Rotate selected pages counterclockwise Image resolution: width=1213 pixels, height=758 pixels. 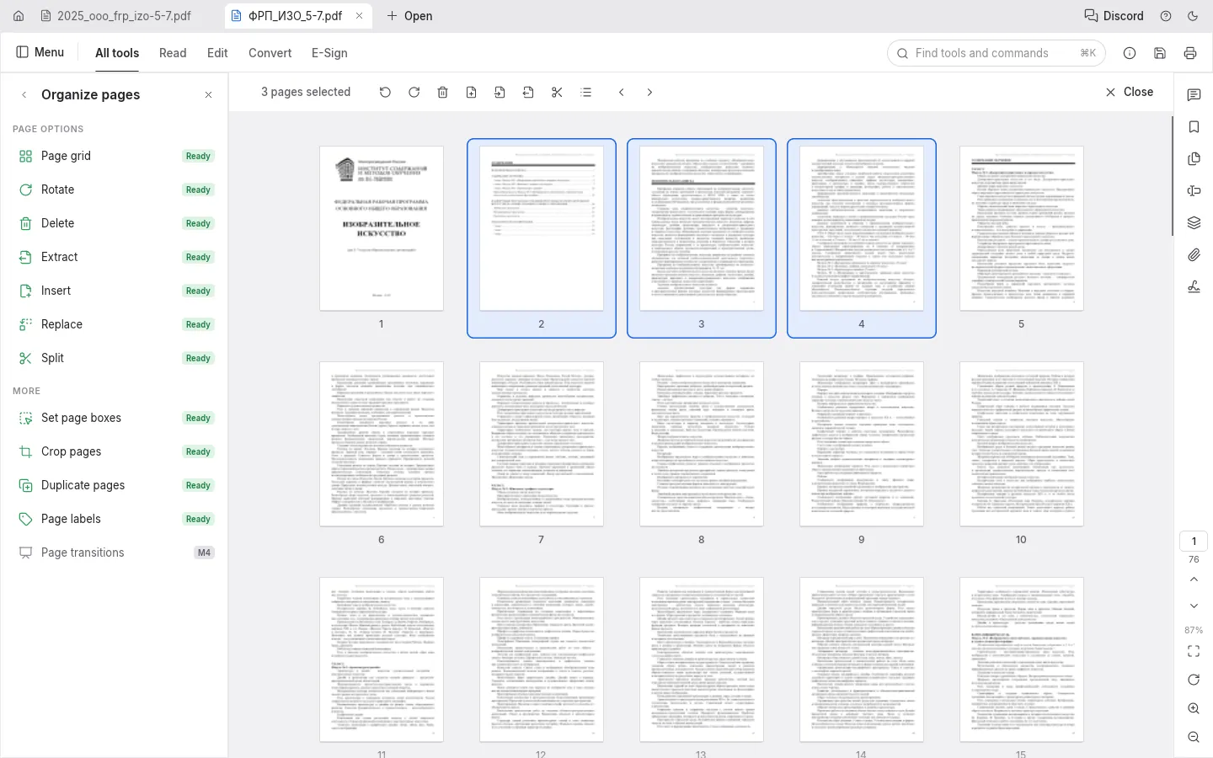pyautogui.click(x=385, y=92)
